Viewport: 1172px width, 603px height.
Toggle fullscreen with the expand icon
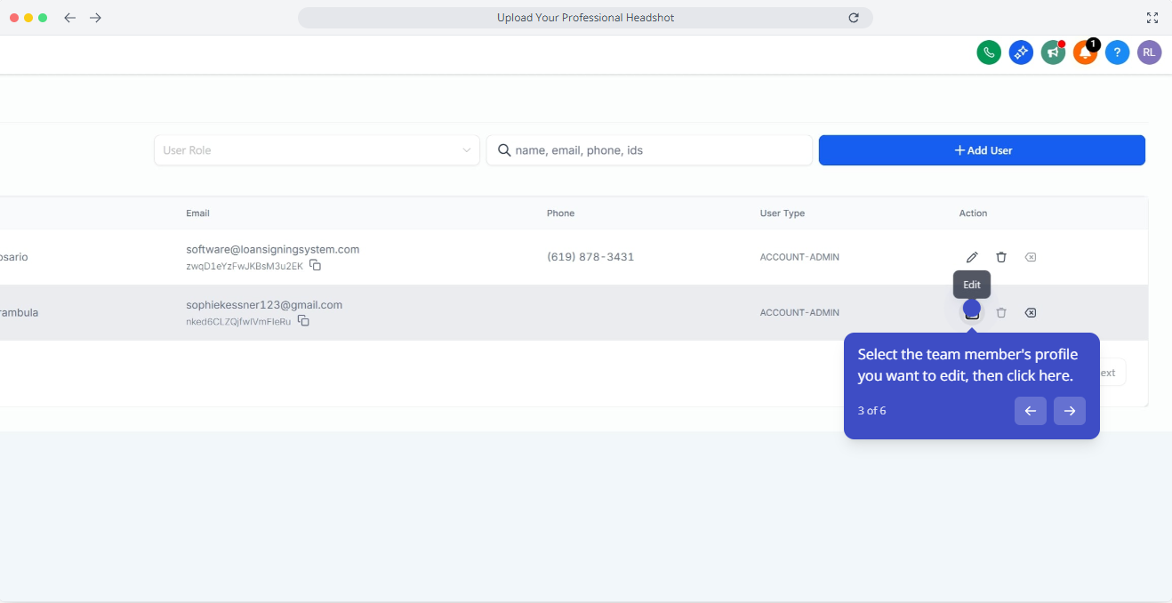(1152, 18)
